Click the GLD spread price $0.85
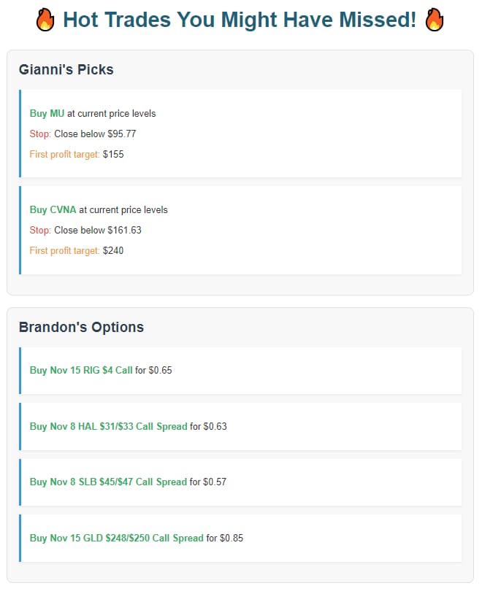The width and height of the screenshot is (482, 602). [x=231, y=539]
